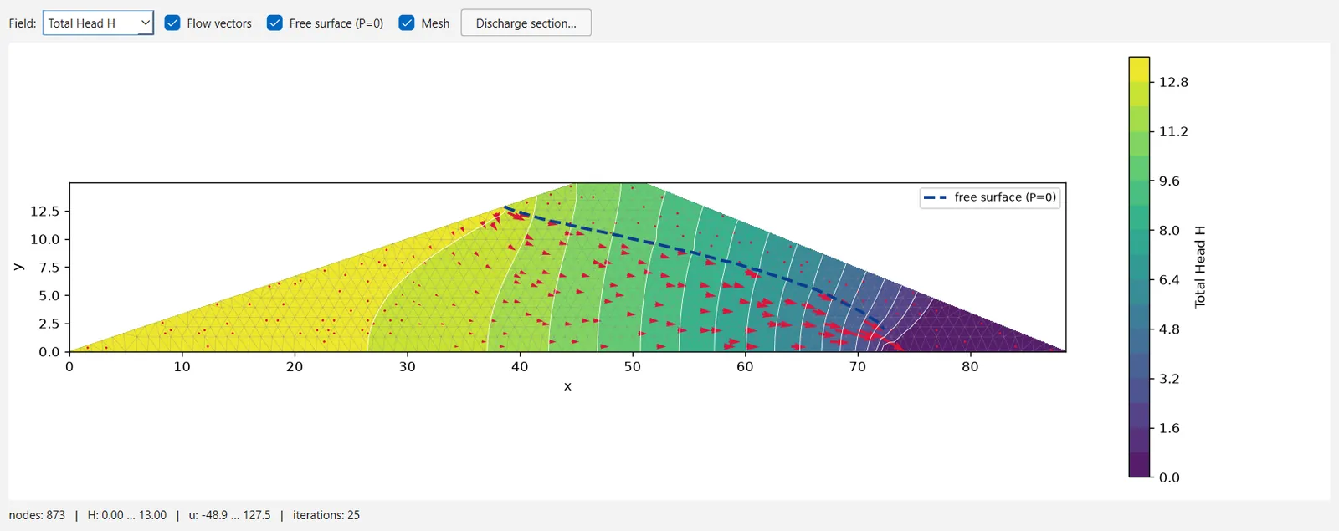This screenshot has width=1339, height=531.
Task: Click the y-axis tick label 2.5
Action: point(49,324)
